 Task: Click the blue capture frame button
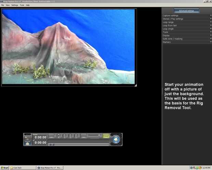(x=116, y=139)
